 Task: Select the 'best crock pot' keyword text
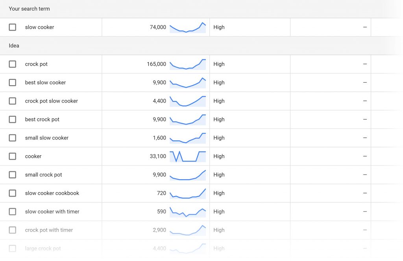tap(42, 119)
